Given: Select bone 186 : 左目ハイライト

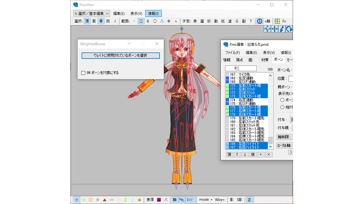Looking at the screenshot, I should 247,144.
